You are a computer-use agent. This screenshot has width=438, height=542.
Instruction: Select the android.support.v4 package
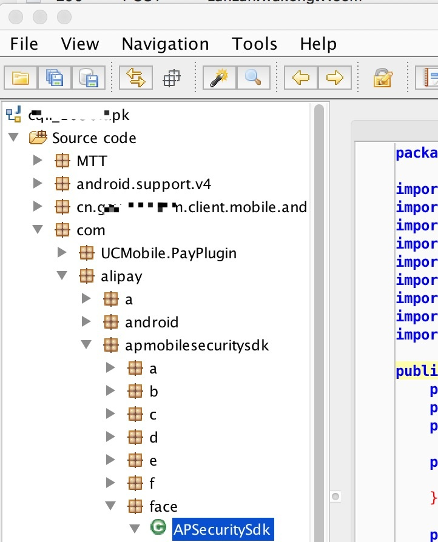[x=144, y=184]
